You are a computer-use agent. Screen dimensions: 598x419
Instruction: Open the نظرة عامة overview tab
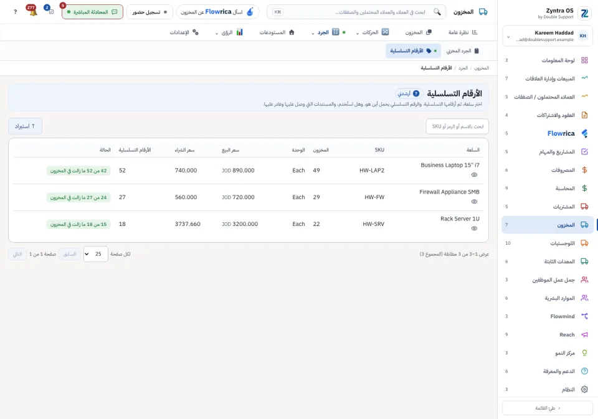(463, 32)
